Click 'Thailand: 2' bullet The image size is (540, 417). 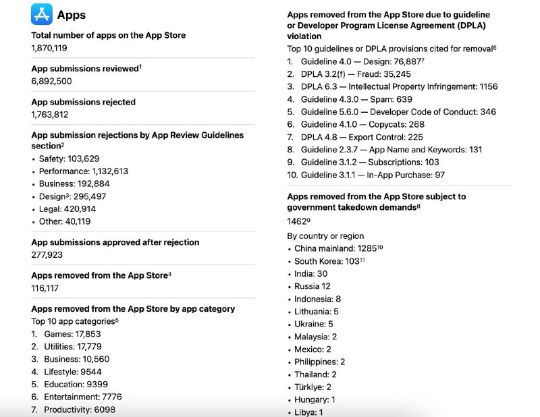pos(313,374)
